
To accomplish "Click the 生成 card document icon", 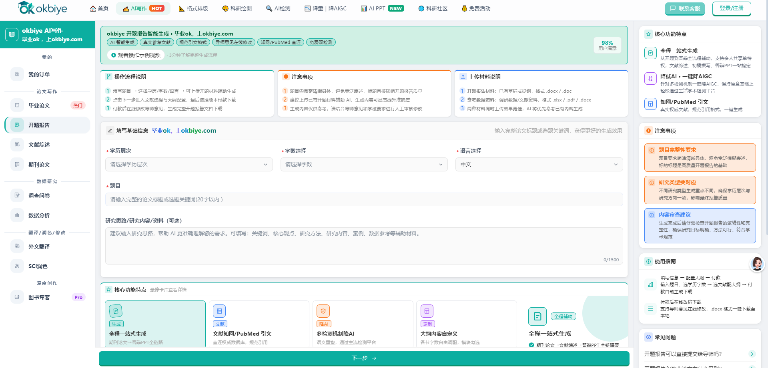I will click(x=116, y=311).
